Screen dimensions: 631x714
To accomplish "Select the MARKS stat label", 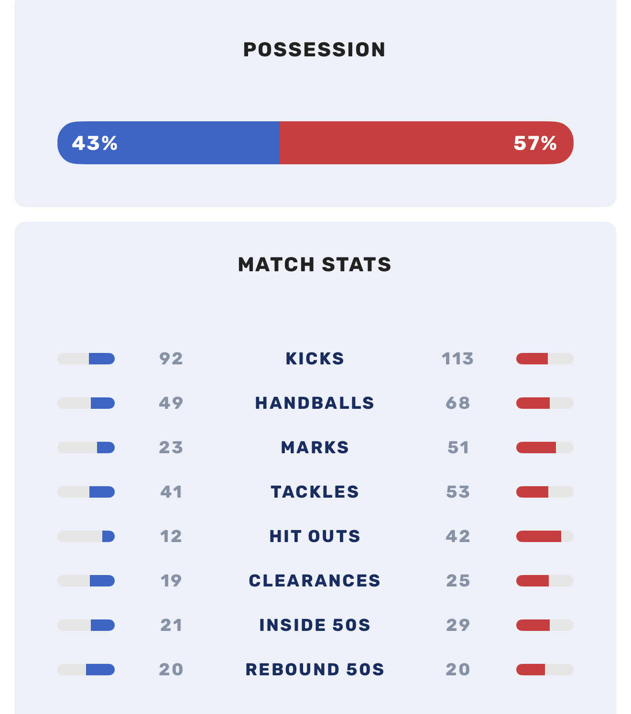I will tap(315, 448).
